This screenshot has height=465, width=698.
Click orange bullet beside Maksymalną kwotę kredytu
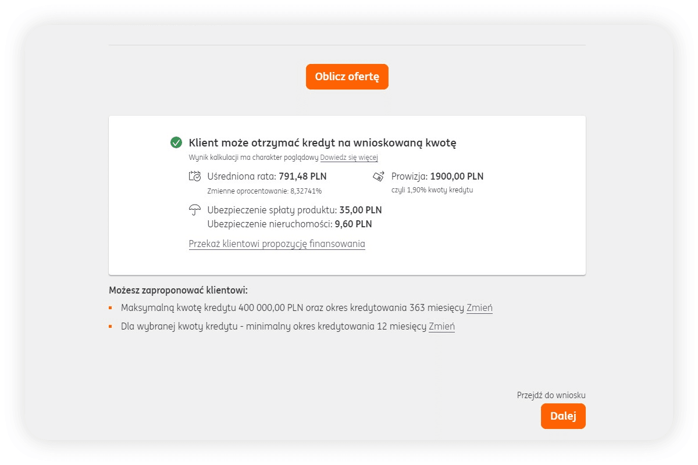(x=111, y=307)
